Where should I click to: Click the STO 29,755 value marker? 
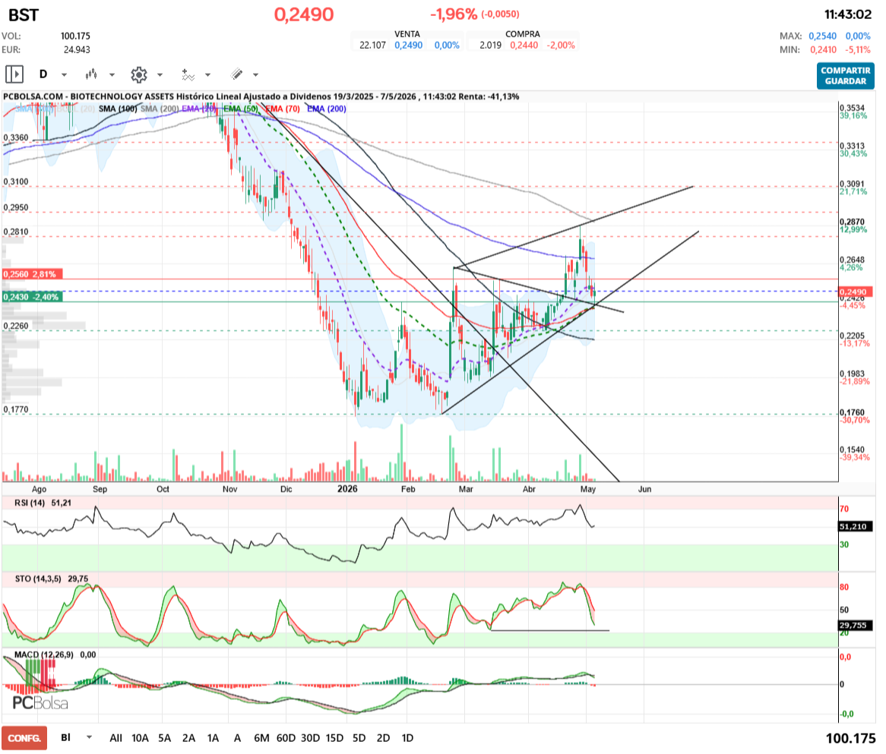pos(855,625)
